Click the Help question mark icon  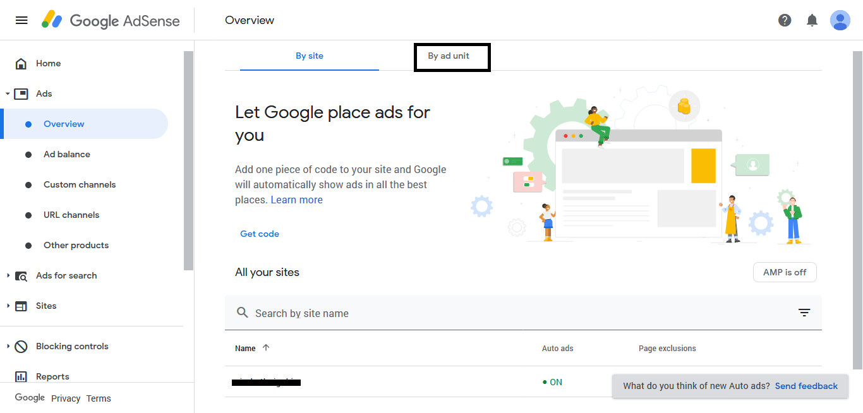coord(785,20)
